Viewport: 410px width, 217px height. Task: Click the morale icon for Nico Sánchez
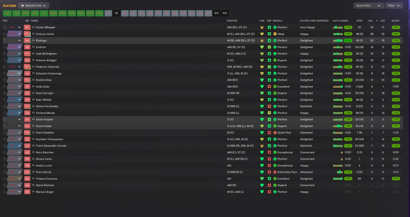[275, 152]
